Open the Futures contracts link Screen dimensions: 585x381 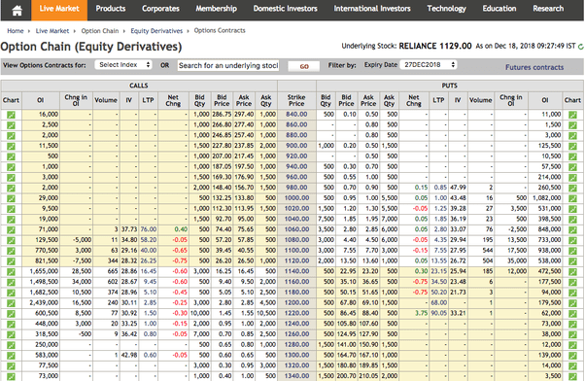point(534,67)
